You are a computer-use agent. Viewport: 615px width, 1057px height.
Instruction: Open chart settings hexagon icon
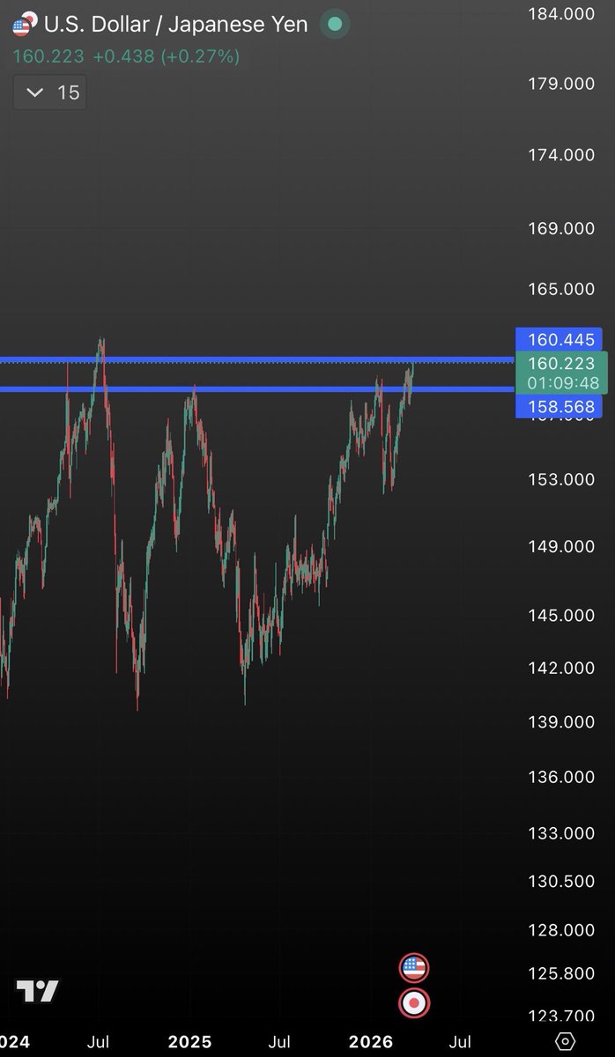[x=567, y=1041]
